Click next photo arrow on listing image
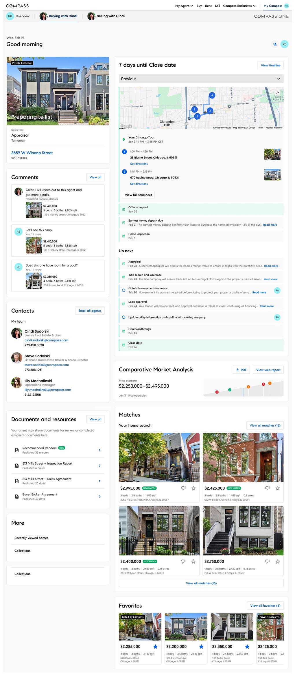The width and height of the screenshot is (295, 675). 104,91
